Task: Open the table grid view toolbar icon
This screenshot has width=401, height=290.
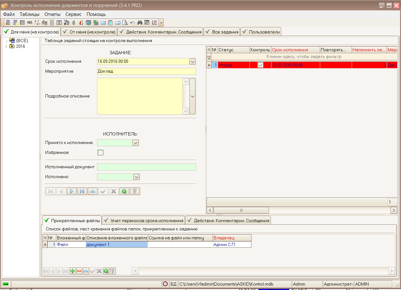Action: 22,23
